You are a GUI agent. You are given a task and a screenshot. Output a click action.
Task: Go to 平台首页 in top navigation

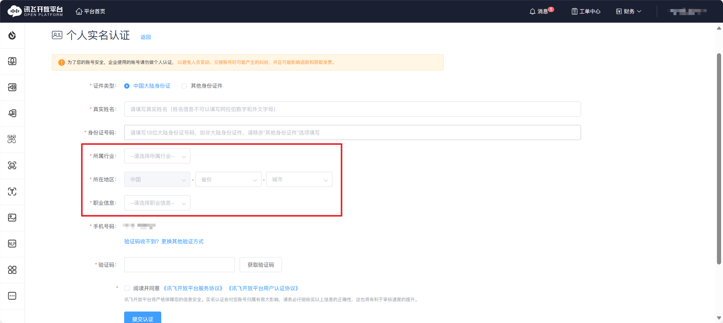[90, 11]
